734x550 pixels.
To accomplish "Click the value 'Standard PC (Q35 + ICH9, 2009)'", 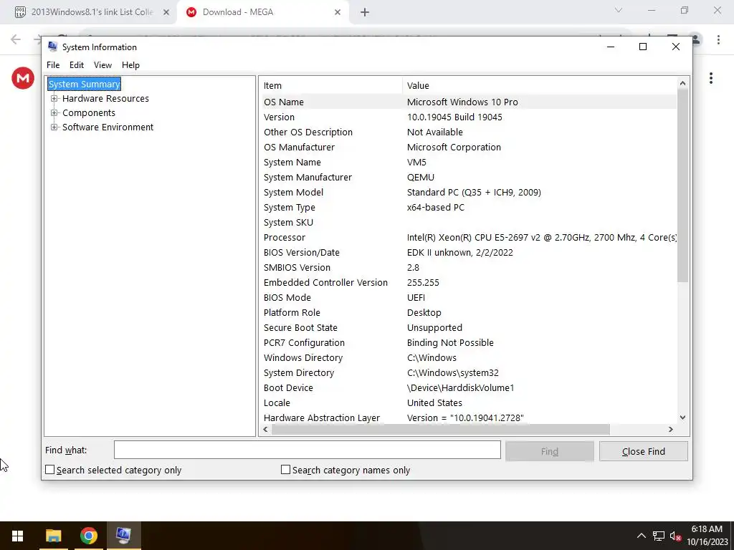I will pyautogui.click(x=474, y=192).
